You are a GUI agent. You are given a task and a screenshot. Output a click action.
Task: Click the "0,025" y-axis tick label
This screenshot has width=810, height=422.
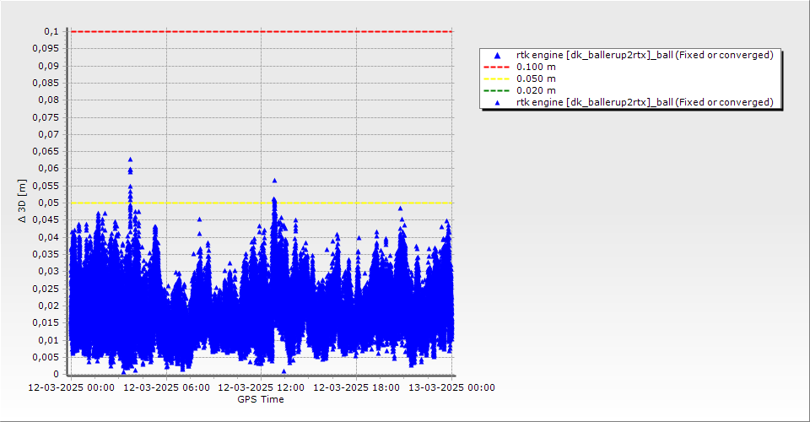(46, 289)
